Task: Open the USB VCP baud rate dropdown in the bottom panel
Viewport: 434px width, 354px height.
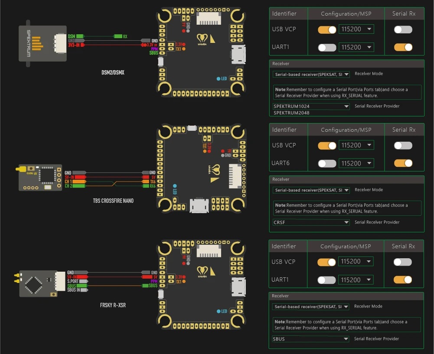Action: 356,262
